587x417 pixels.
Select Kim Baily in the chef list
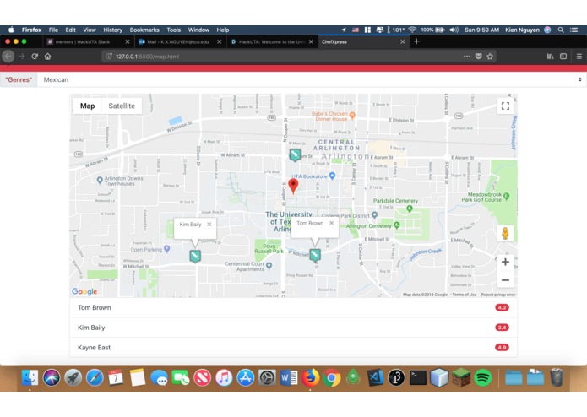pyautogui.click(x=293, y=328)
